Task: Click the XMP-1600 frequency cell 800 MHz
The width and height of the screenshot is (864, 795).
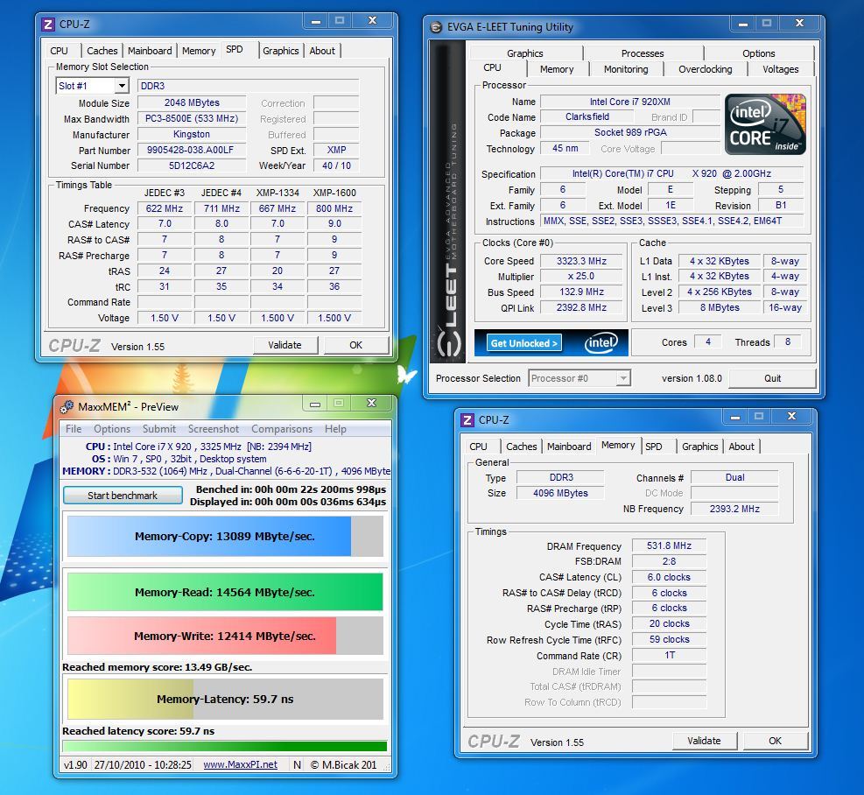Action: click(x=334, y=208)
